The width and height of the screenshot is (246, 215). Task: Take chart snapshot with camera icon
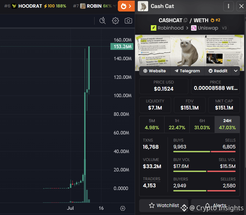coord(128,21)
